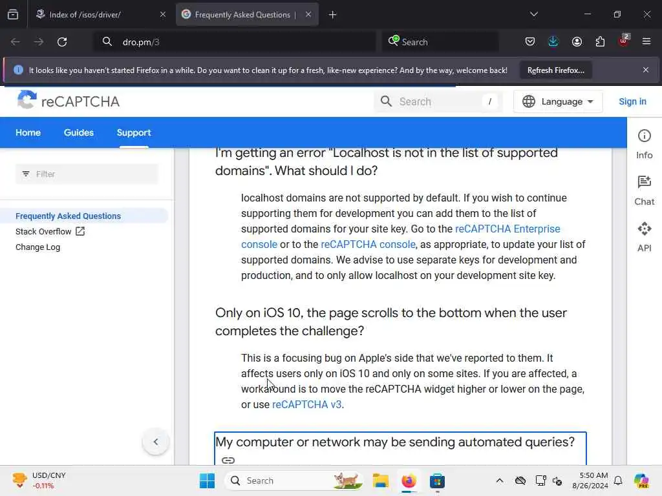Open the Windows Start menu
This screenshot has height=496, width=662.
point(207,480)
